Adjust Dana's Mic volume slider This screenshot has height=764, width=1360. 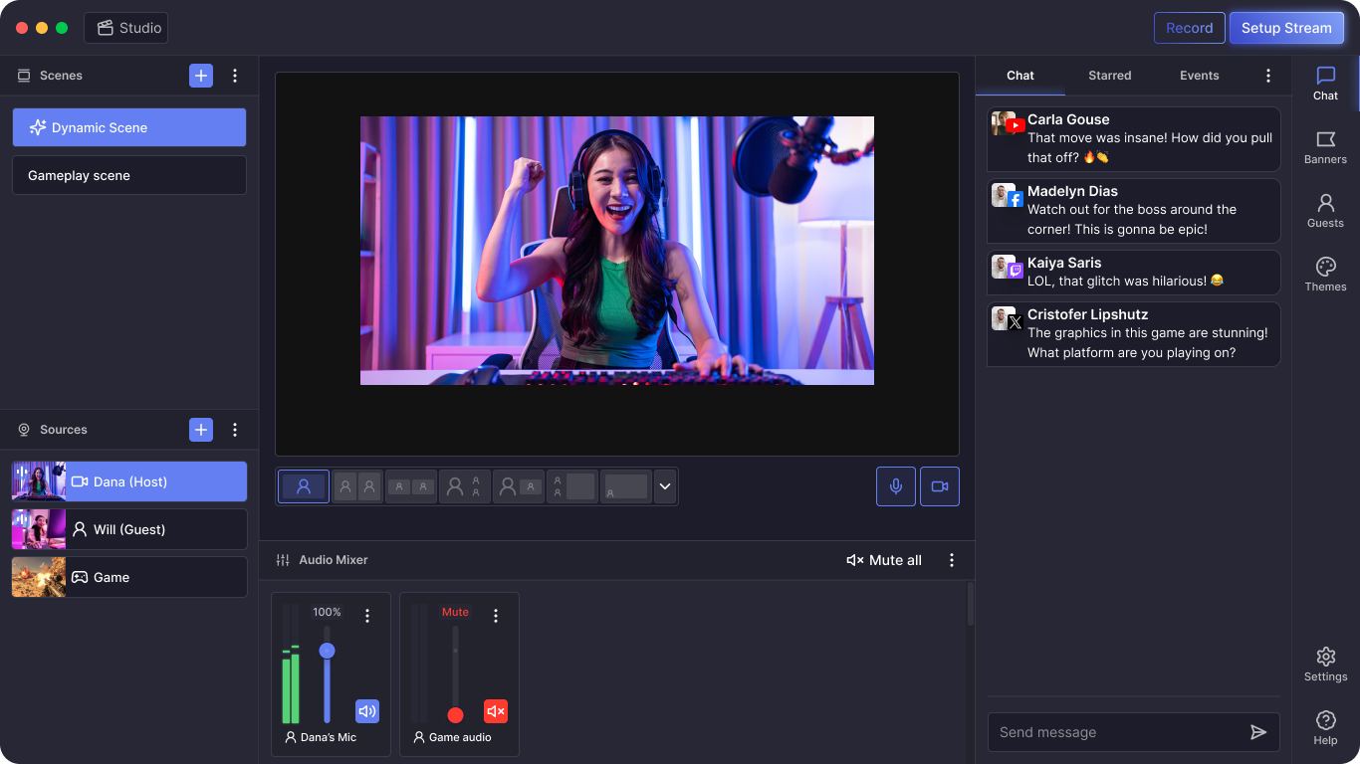click(x=327, y=650)
